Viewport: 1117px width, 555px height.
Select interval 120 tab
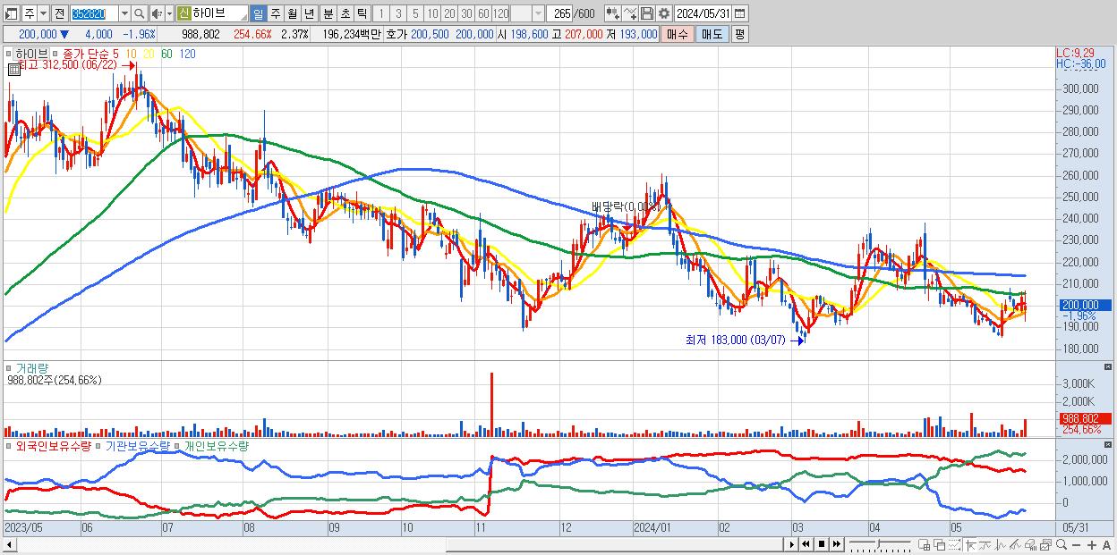coord(500,13)
